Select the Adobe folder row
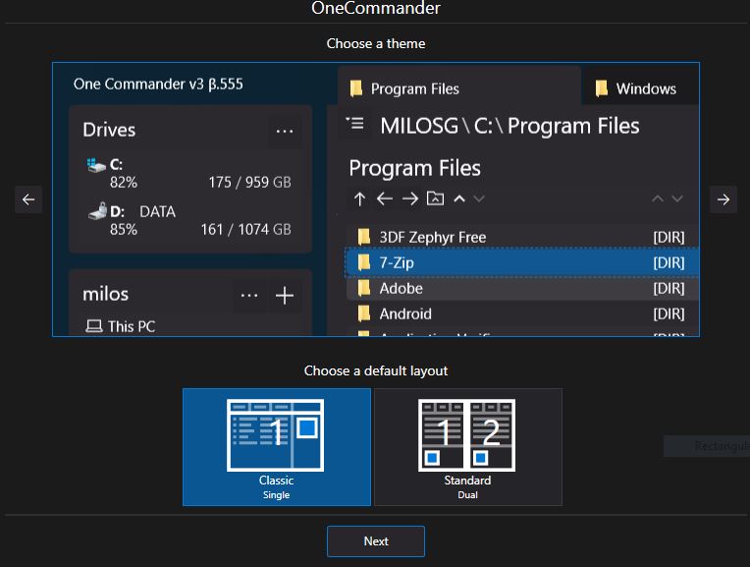Viewport: 750px width, 567px height. [522, 288]
